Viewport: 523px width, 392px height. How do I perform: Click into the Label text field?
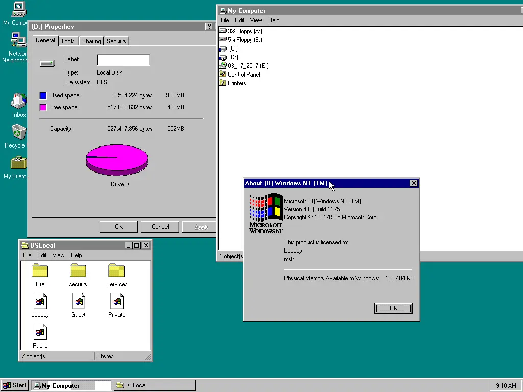(123, 60)
